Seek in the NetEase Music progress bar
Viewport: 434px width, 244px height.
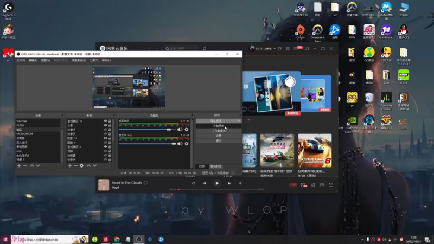[x=216, y=189]
